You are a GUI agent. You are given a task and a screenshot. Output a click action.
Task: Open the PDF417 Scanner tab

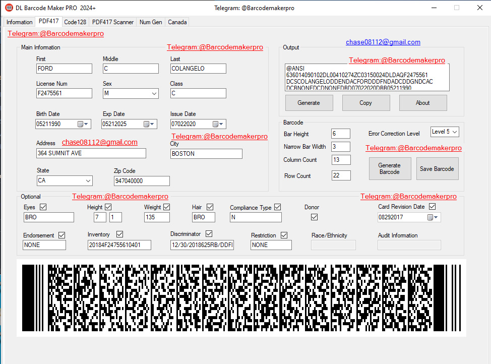coord(113,22)
